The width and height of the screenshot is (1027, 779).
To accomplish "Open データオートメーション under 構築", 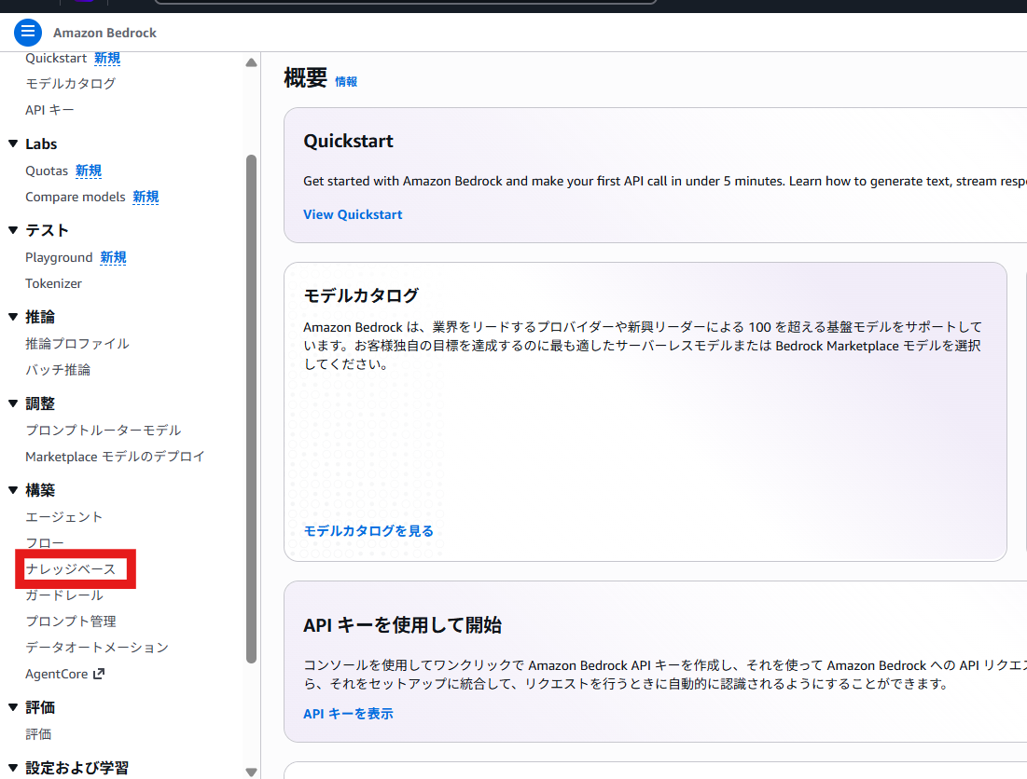I will coord(97,648).
